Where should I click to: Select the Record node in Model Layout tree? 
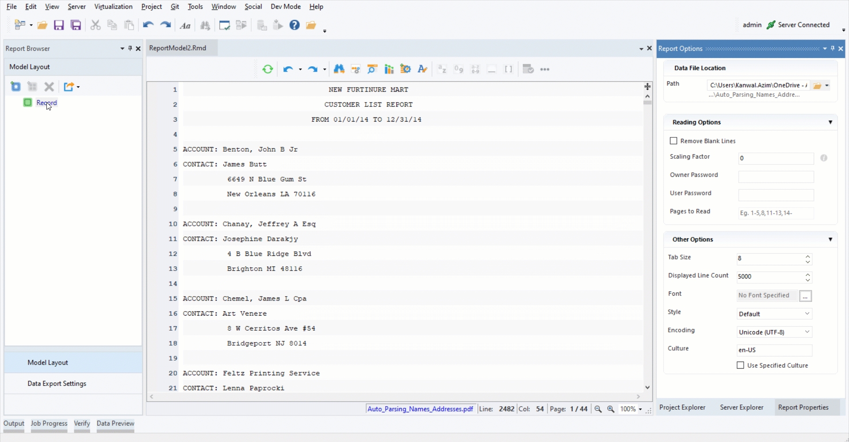[x=46, y=103]
